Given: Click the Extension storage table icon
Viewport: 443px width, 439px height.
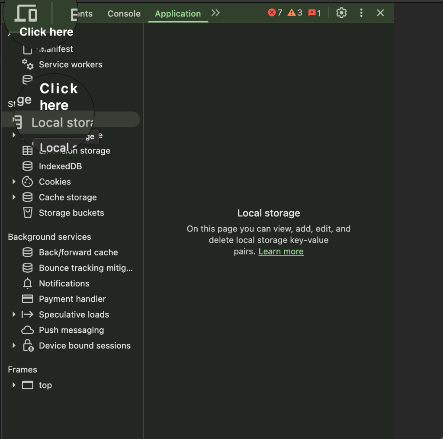Looking at the screenshot, I should (x=27, y=150).
